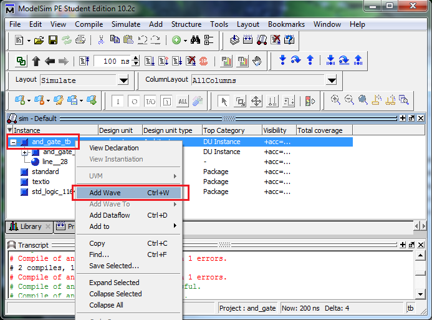Click the Save floppy disk icon
The image size is (432, 320).
(53, 41)
